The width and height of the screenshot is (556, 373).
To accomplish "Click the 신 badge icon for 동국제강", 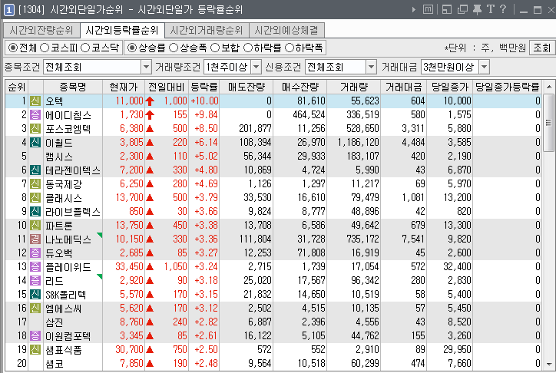I will [x=35, y=184].
